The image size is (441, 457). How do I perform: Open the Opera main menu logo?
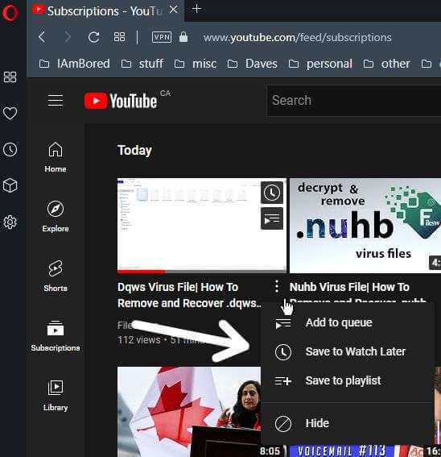pyautogui.click(x=10, y=13)
